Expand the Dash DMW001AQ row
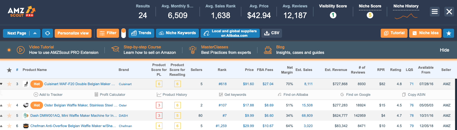 click(1, 115)
